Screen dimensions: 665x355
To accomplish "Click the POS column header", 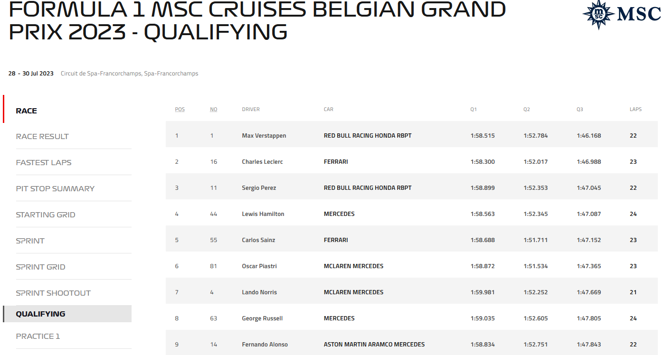I will click(x=180, y=109).
